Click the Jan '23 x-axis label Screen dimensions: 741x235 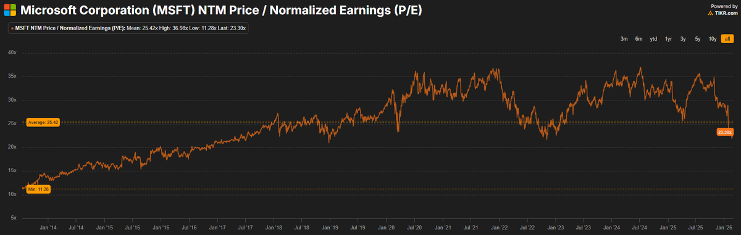coord(556,228)
